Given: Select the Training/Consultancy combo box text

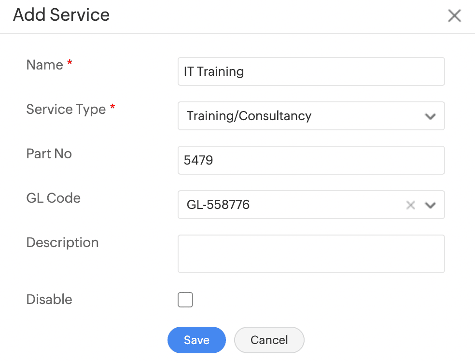Looking at the screenshot, I should (x=249, y=116).
